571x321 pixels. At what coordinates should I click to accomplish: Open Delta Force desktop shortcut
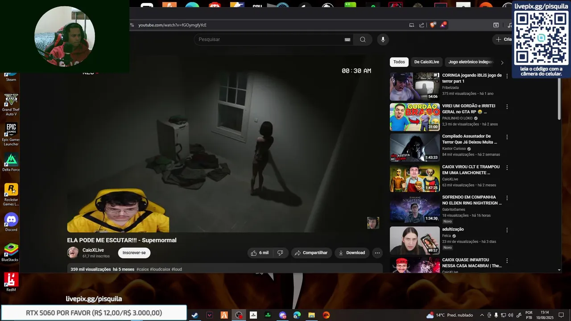tap(11, 163)
